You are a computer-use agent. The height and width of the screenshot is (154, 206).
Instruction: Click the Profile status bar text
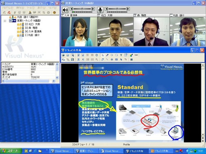point(126,145)
